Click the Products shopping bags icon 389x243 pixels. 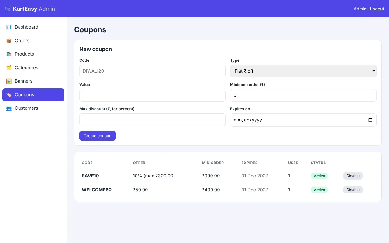[9, 54]
